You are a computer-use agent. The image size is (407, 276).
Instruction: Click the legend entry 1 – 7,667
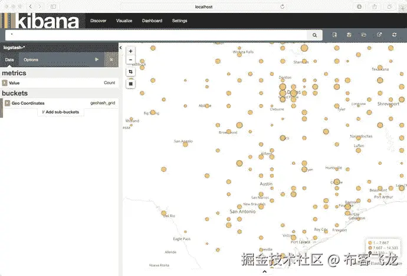pyautogui.click(x=379, y=243)
